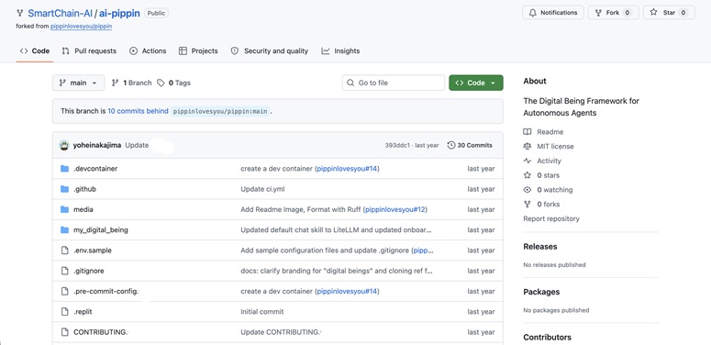711x345 pixels.
Task: Click the MIT license scale icon
Action: pos(527,147)
